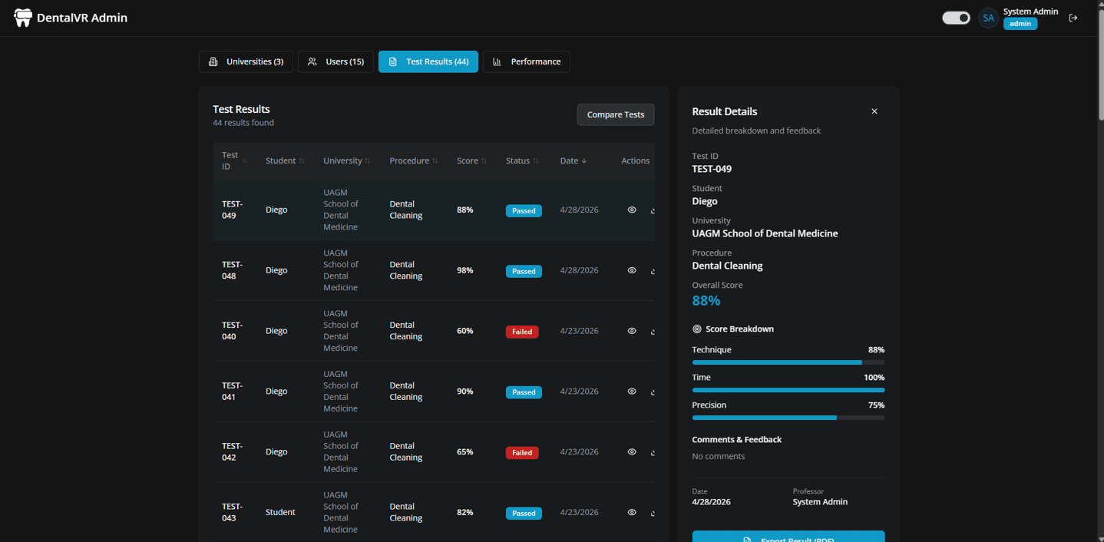Click the admin role badge
Viewport: 1104px width, 542px height.
click(x=1020, y=24)
